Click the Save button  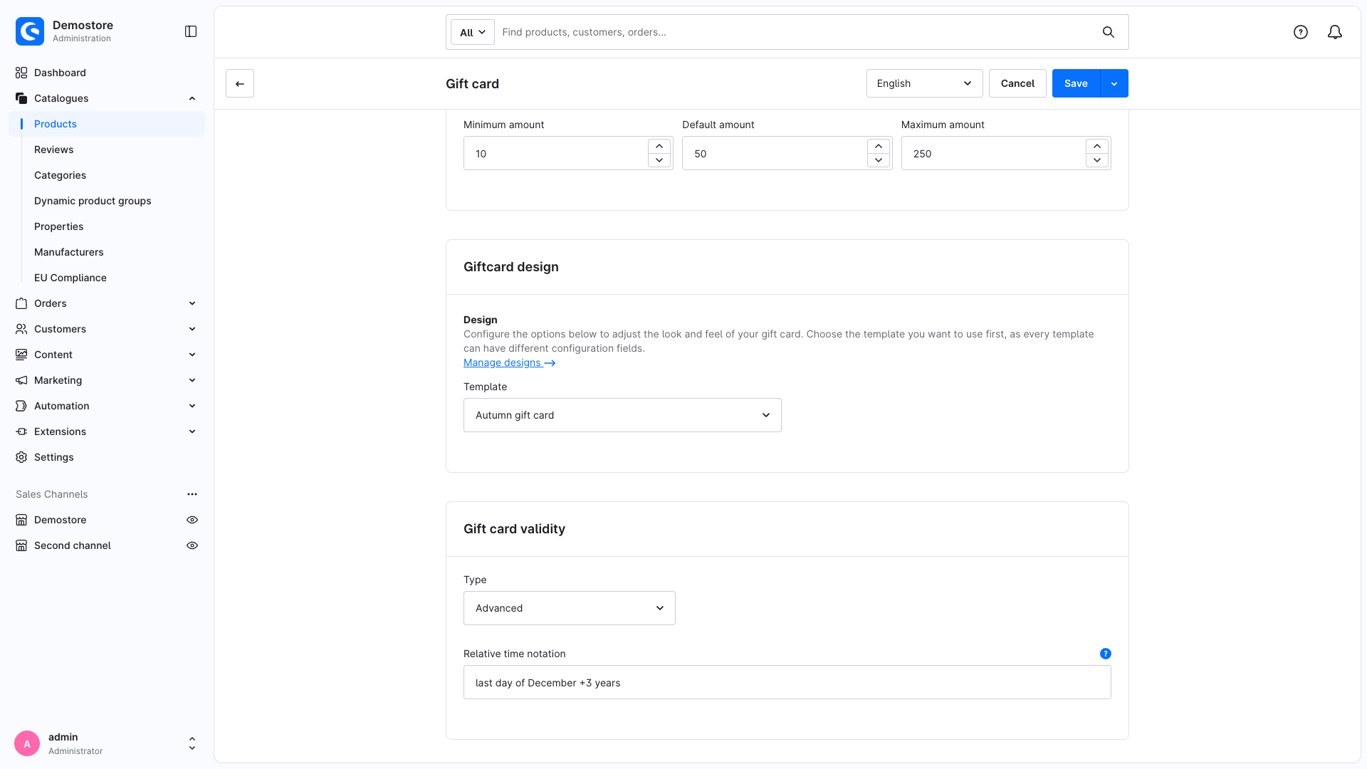[x=1076, y=83]
